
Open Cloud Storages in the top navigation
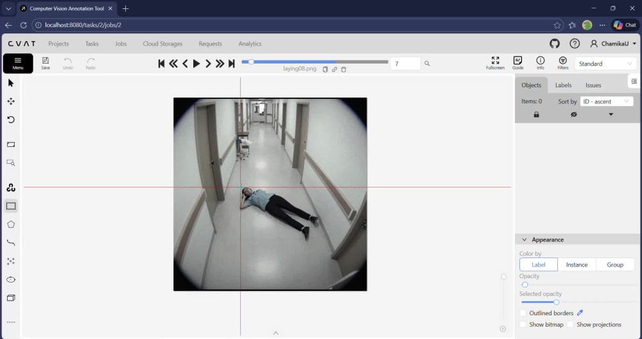162,44
